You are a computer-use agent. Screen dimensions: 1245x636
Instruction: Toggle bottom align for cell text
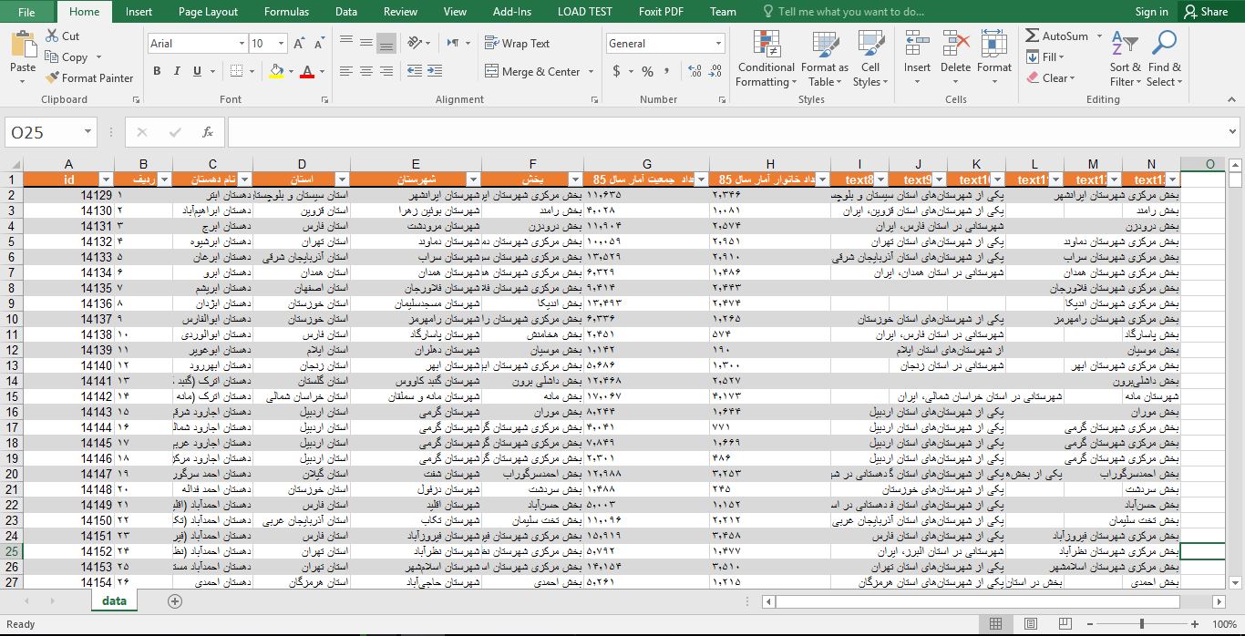[x=386, y=42]
